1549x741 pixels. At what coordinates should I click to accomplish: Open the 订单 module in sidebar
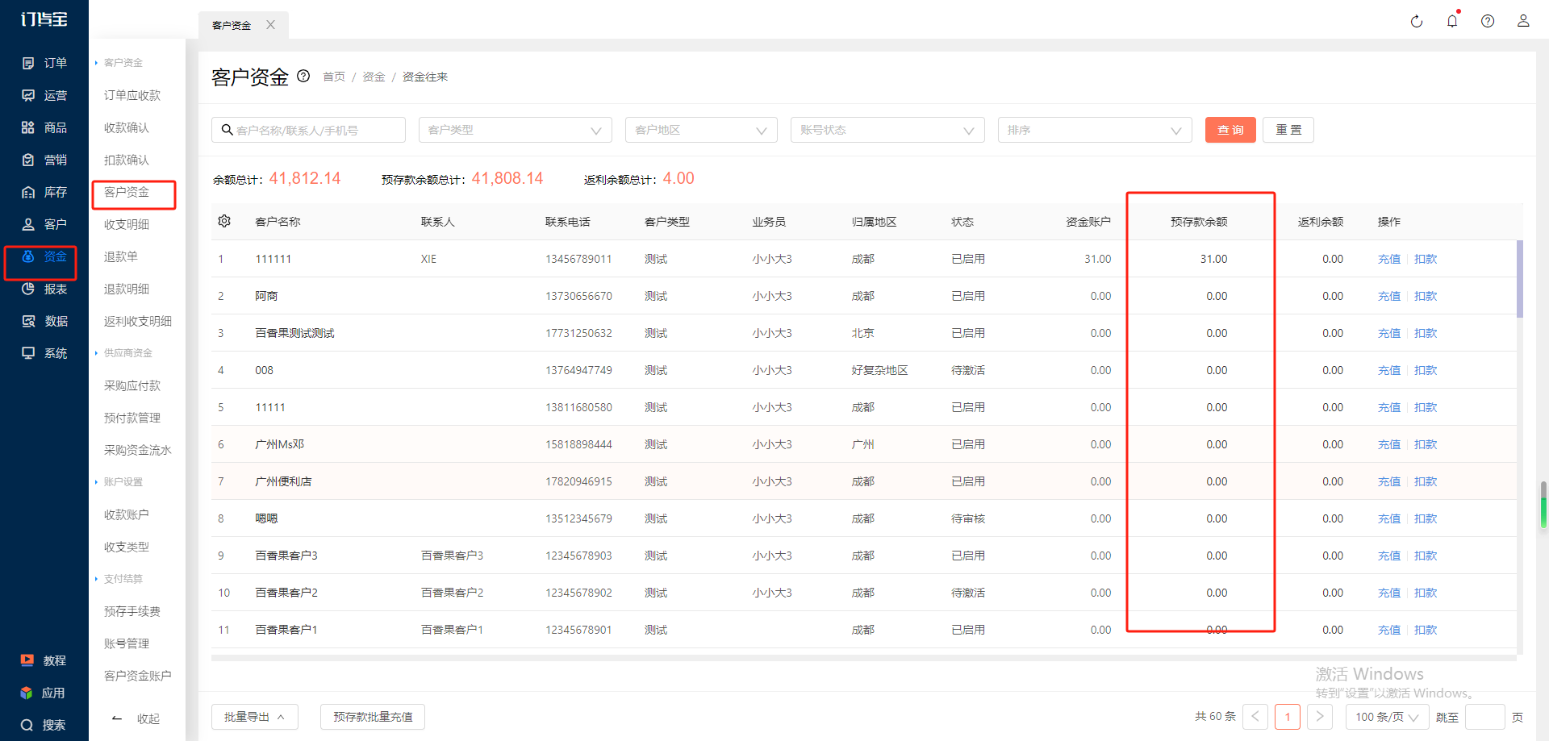(44, 63)
